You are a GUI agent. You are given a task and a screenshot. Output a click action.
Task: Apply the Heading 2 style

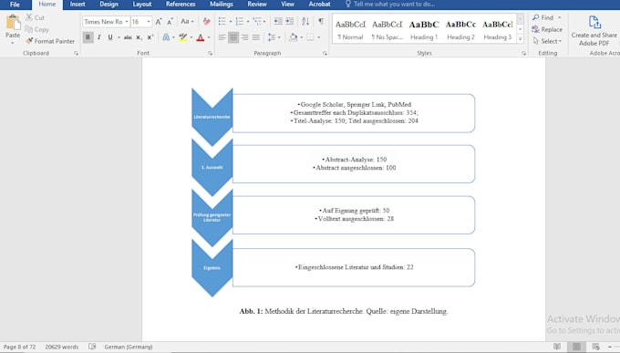[460, 30]
